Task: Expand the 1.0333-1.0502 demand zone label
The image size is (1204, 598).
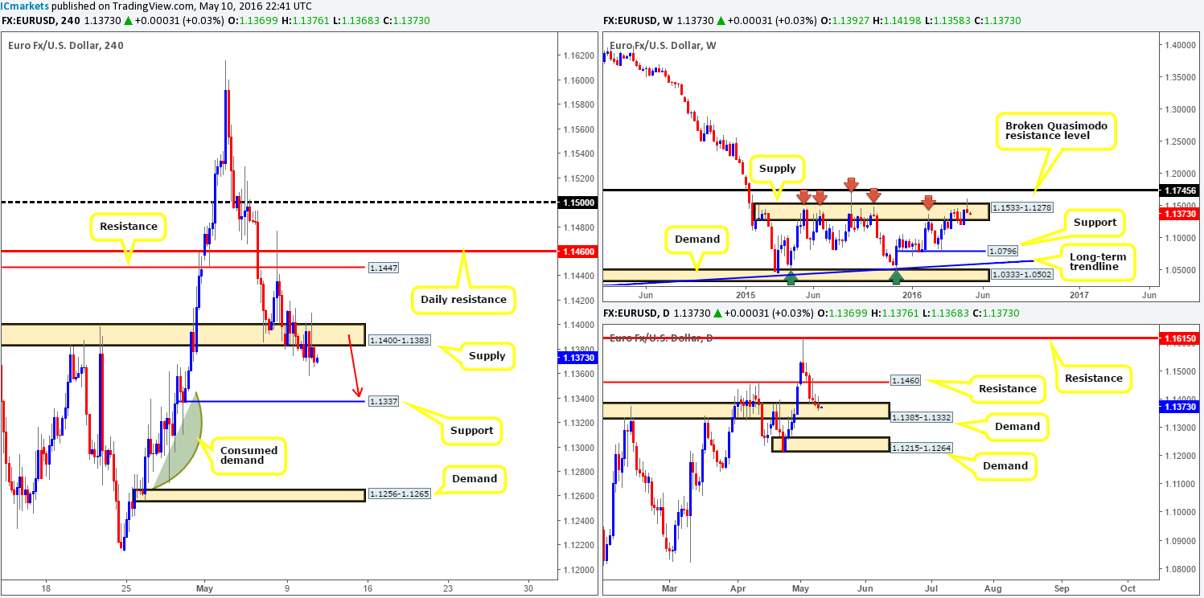Action: click(x=1024, y=274)
